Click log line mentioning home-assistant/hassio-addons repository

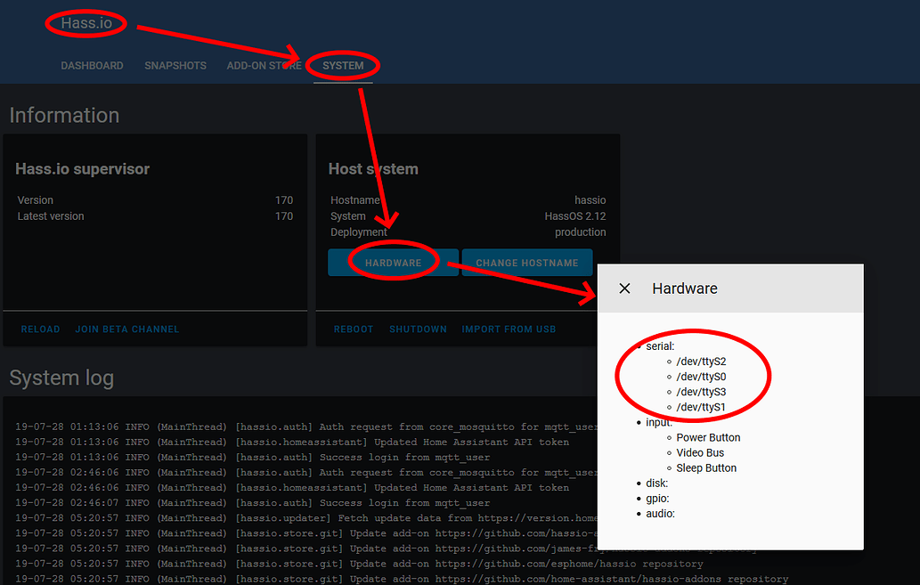(402, 579)
